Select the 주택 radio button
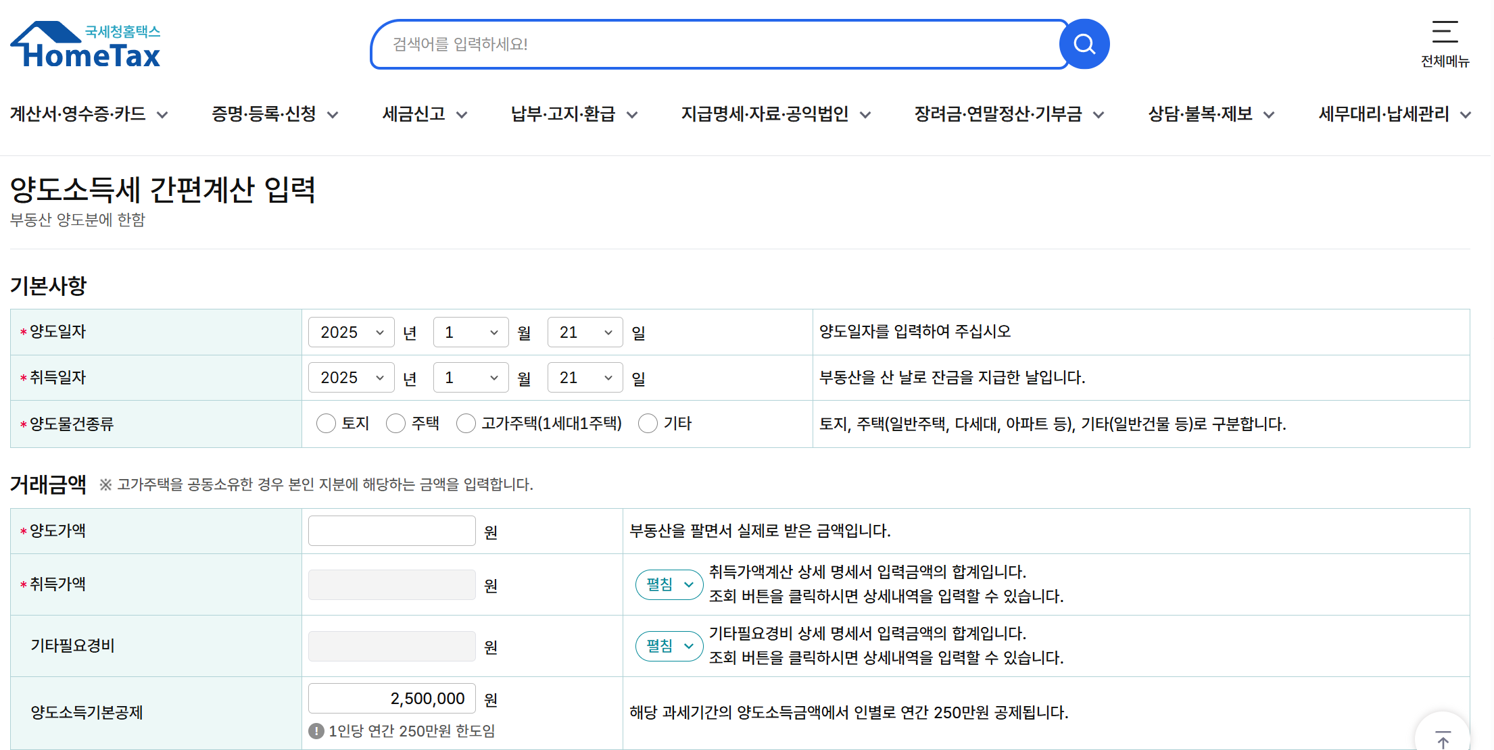 [395, 424]
